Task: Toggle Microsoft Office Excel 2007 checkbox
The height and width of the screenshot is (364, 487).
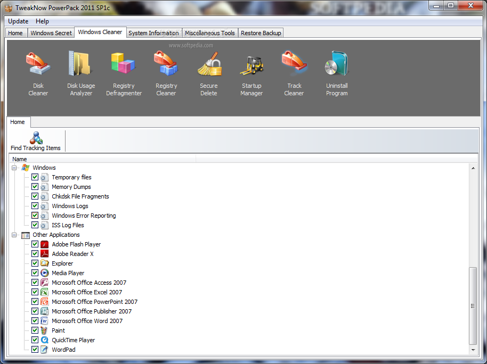Action: 35,292
